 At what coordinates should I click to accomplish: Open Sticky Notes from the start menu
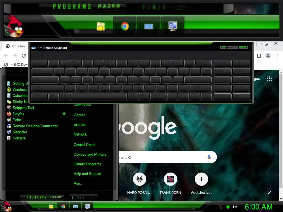tap(17, 102)
